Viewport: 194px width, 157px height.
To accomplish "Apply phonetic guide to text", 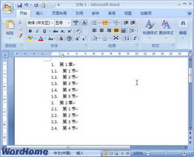I will pos(76,23).
